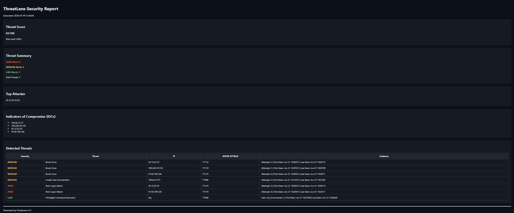The height and width of the screenshot is (213, 514).
Task: Select IP 91.92.109.126 in Root Login Attack row
Action: click(x=155, y=192)
